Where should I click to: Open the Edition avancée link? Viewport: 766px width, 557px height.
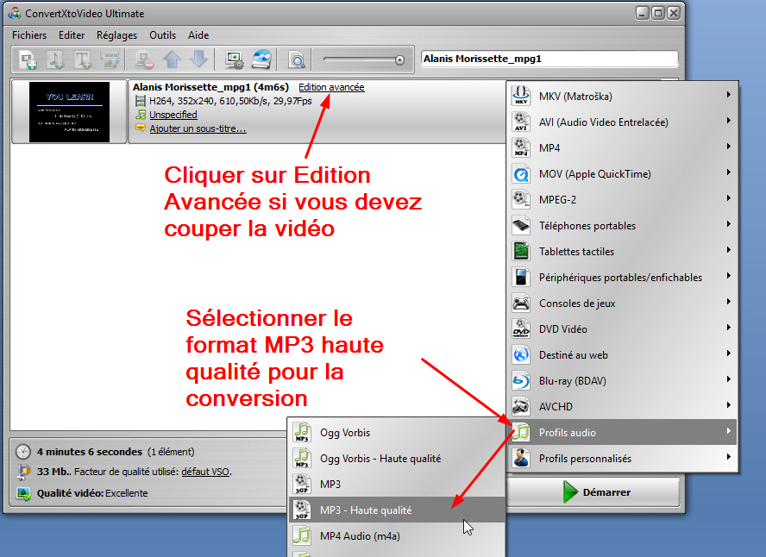[331, 87]
